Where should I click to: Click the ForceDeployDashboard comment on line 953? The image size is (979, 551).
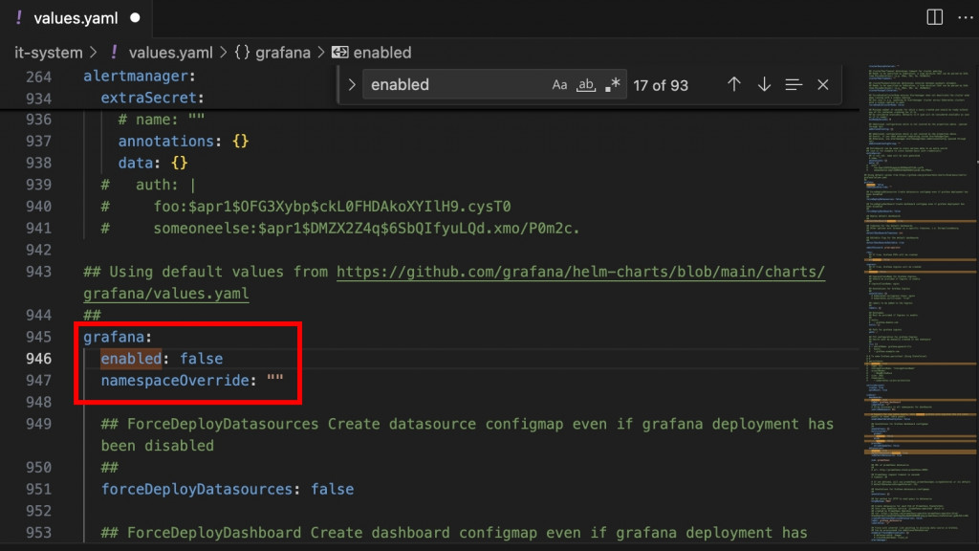(454, 533)
